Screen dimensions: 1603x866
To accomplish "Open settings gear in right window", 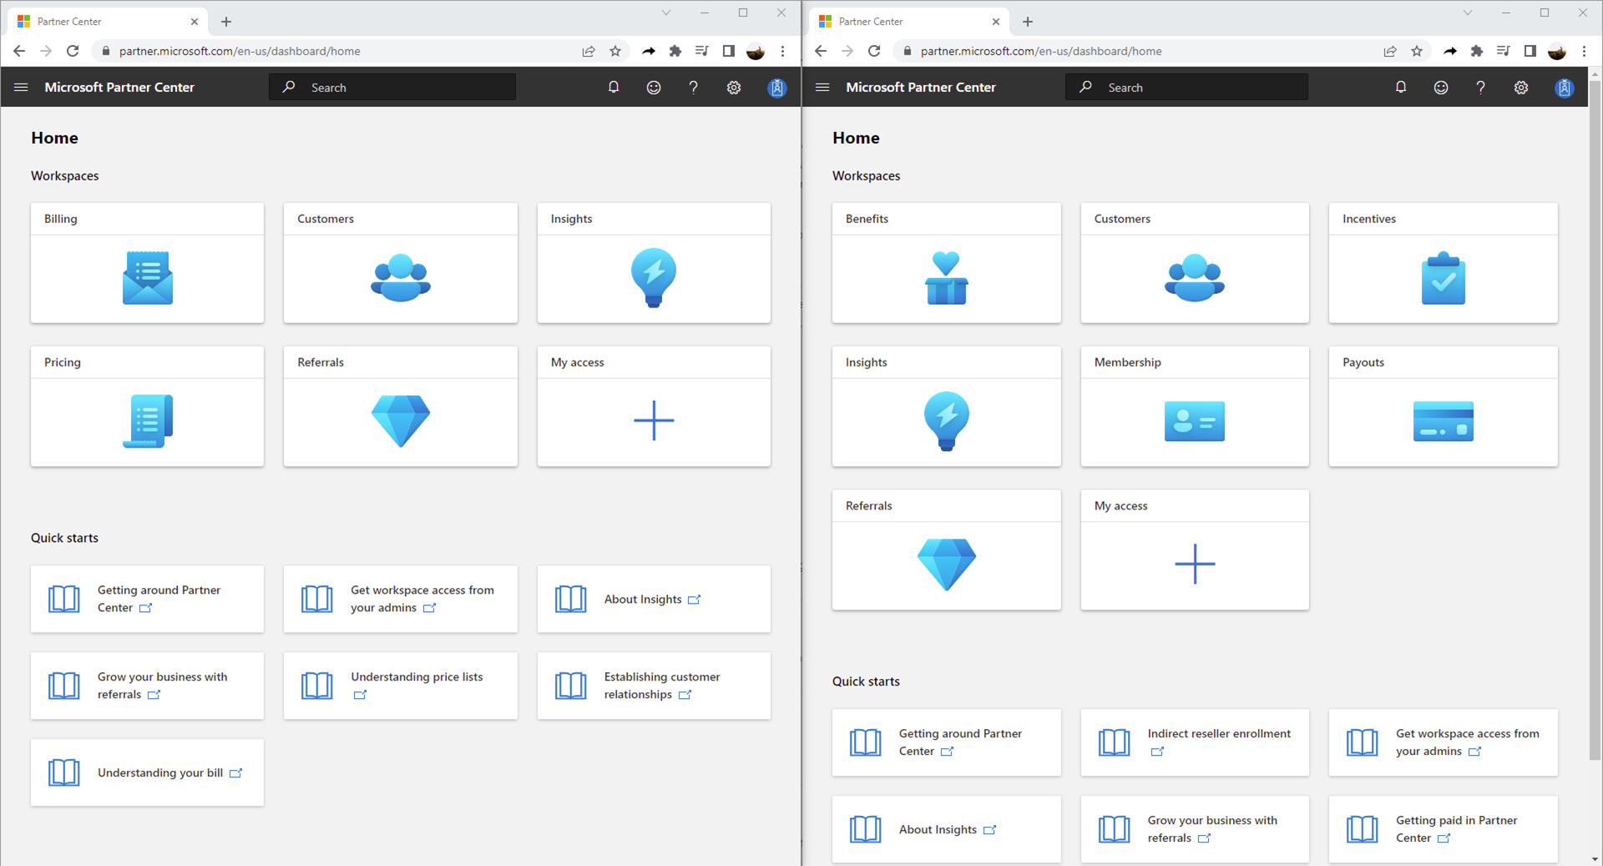I will pyautogui.click(x=1521, y=87).
